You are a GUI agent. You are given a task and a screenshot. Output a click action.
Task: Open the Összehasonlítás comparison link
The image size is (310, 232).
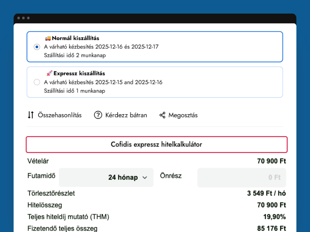tap(59, 115)
